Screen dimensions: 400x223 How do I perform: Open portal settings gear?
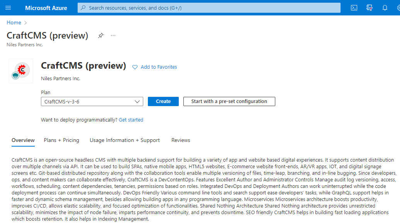click(x=398, y=8)
